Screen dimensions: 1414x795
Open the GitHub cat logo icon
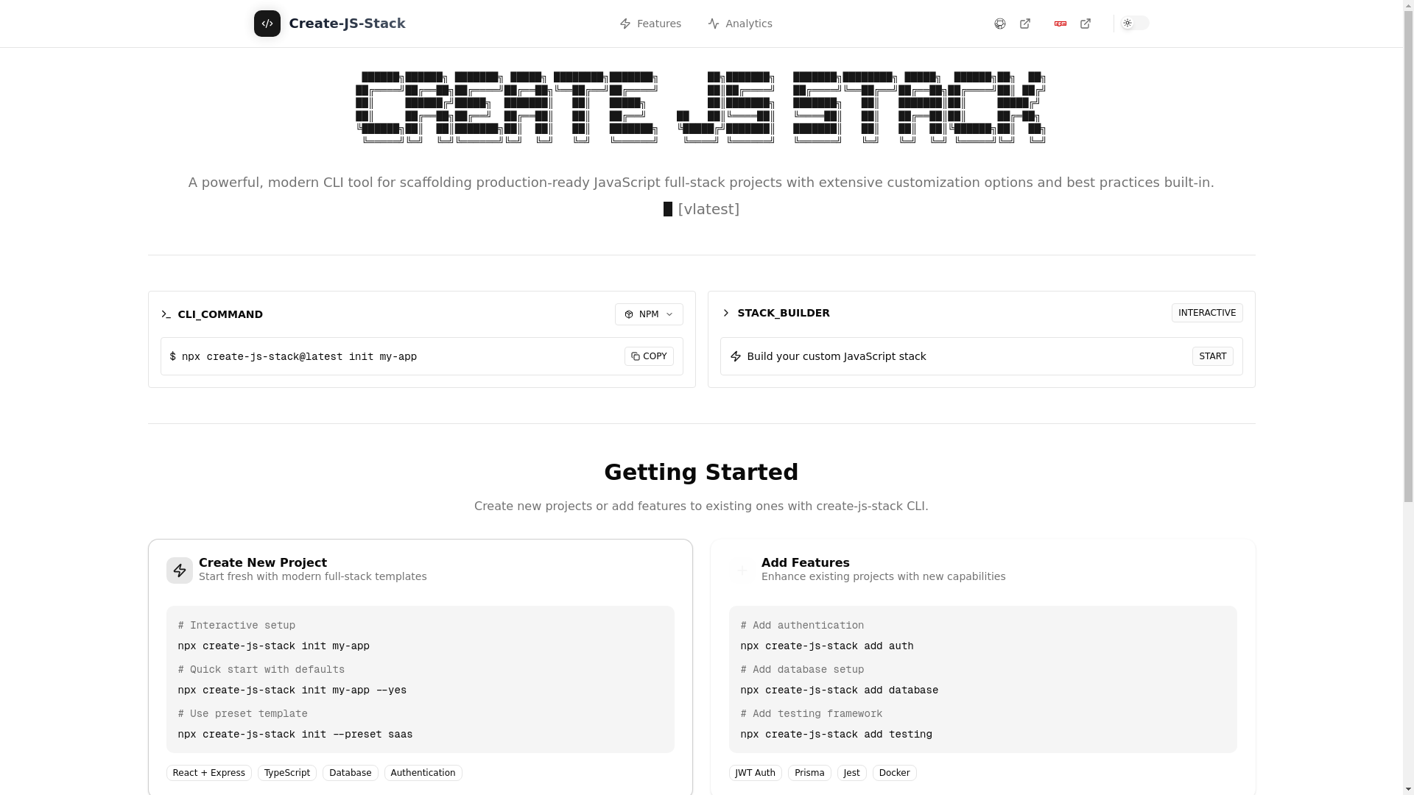[x=1000, y=24]
